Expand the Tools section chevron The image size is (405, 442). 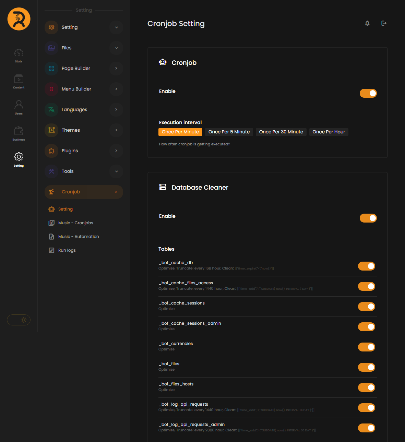tap(116, 171)
